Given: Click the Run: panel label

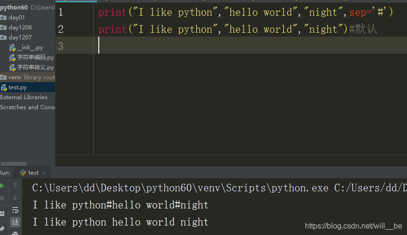Looking at the screenshot, I should (x=5, y=173).
